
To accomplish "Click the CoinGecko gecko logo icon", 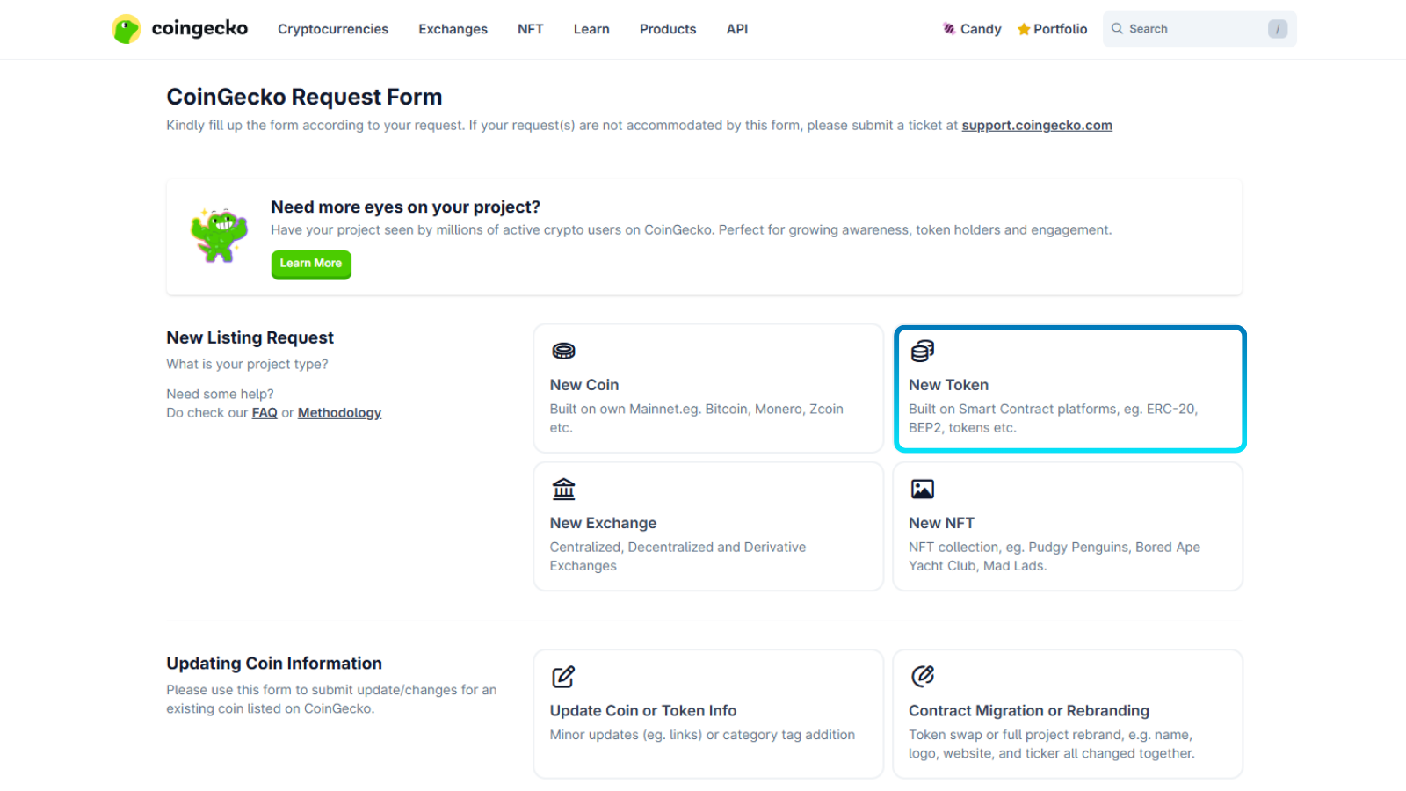I will (127, 29).
